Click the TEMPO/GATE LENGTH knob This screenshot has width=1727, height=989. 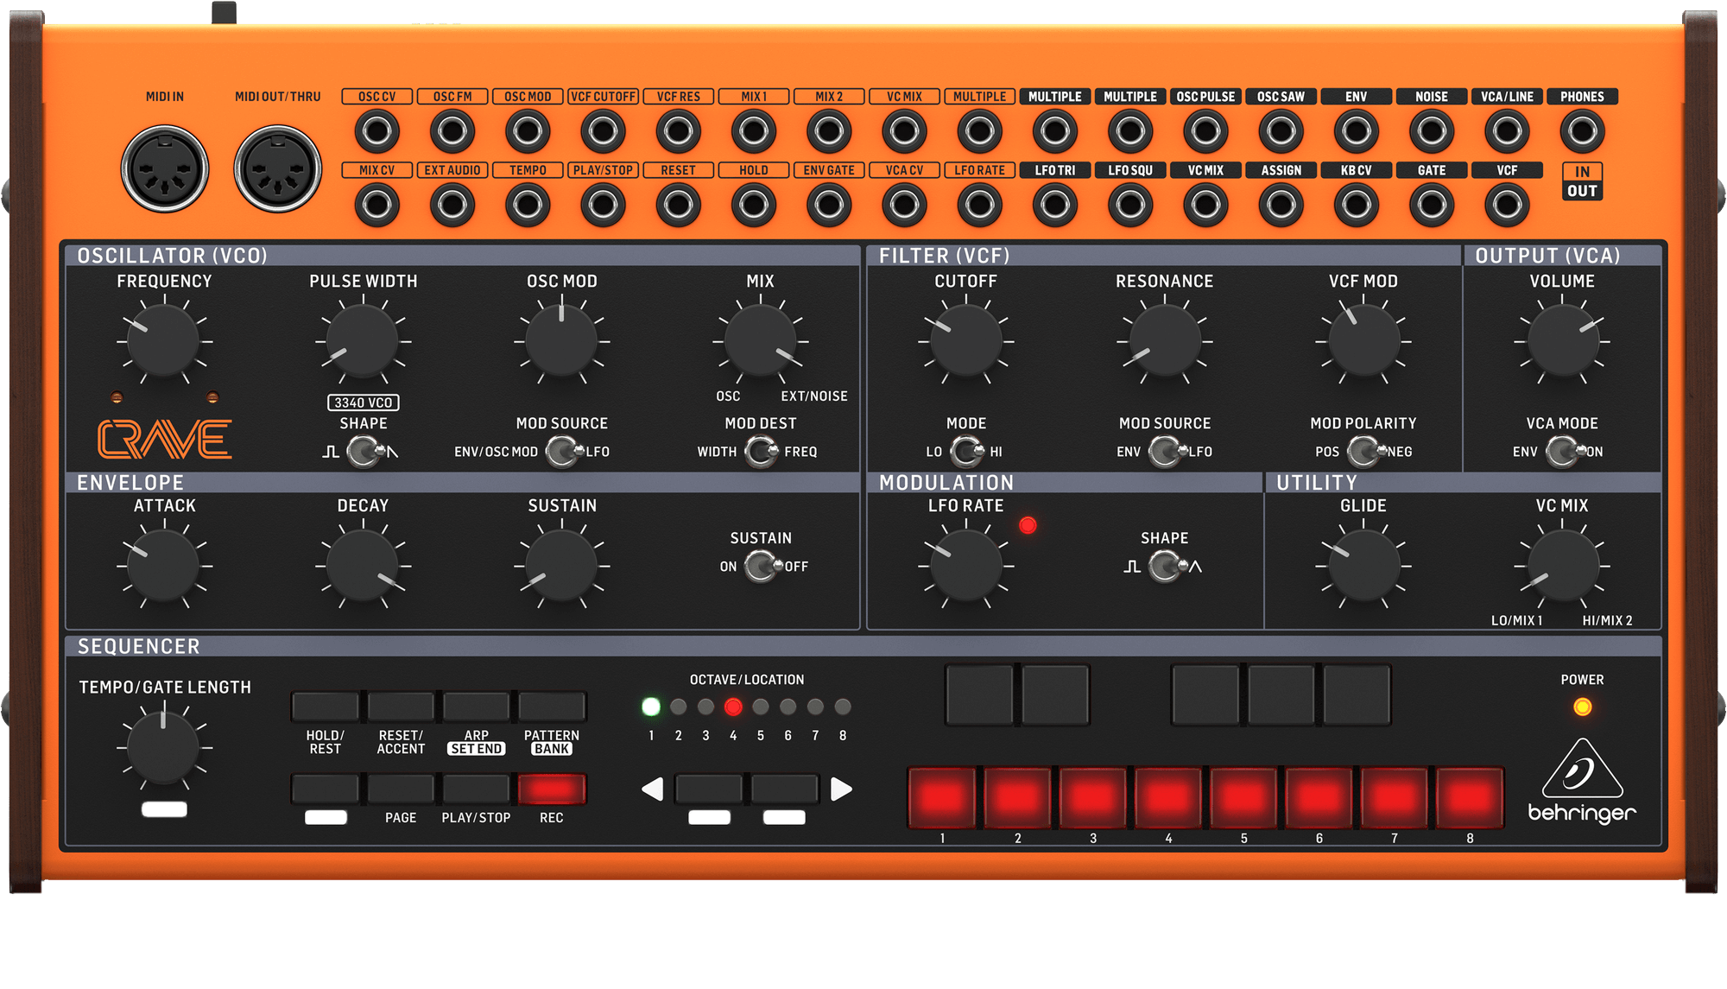click(164, 748)
